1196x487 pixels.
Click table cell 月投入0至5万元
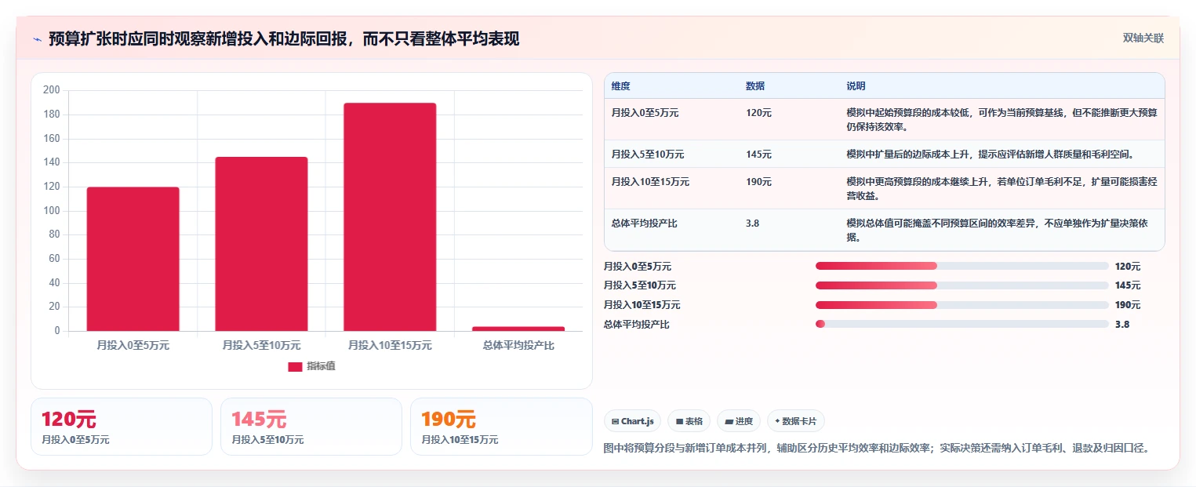tap(645, 113)
